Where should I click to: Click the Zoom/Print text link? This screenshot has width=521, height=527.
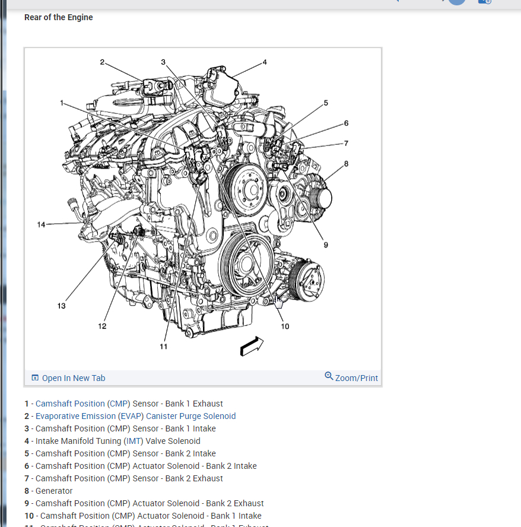click(x=356, y=378)
